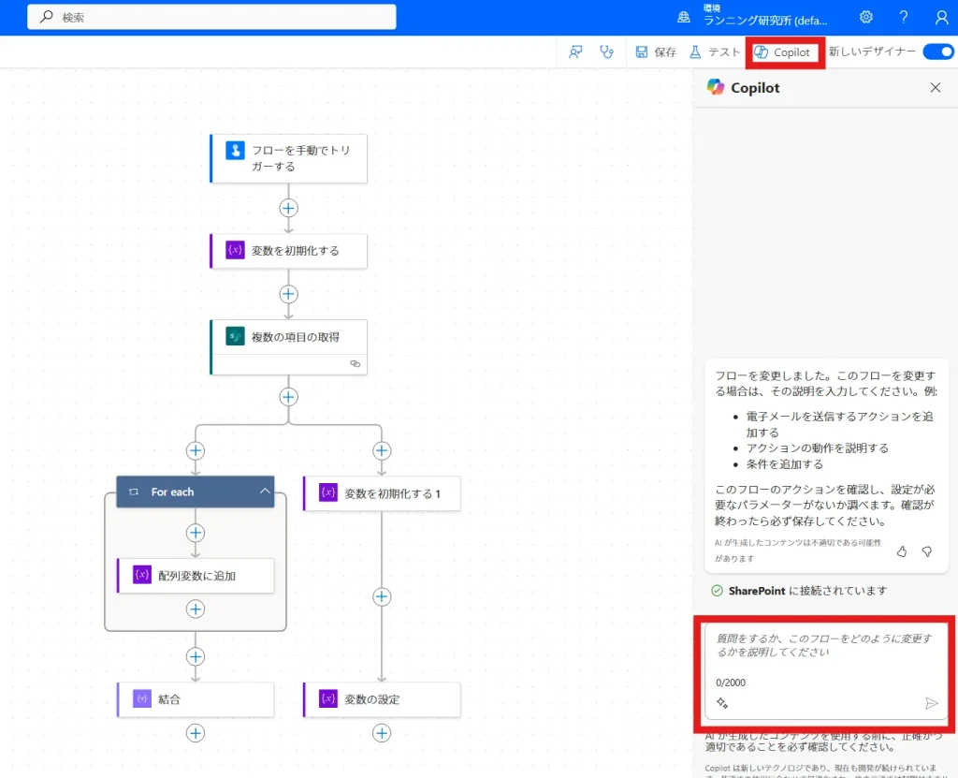The height and width of the screenshot is (778, 958).
Task: Open the user account profile icon
Action: click(941, 18)
